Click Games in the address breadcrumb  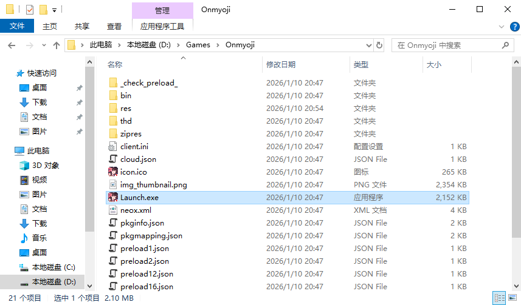(x=198, y=45)
